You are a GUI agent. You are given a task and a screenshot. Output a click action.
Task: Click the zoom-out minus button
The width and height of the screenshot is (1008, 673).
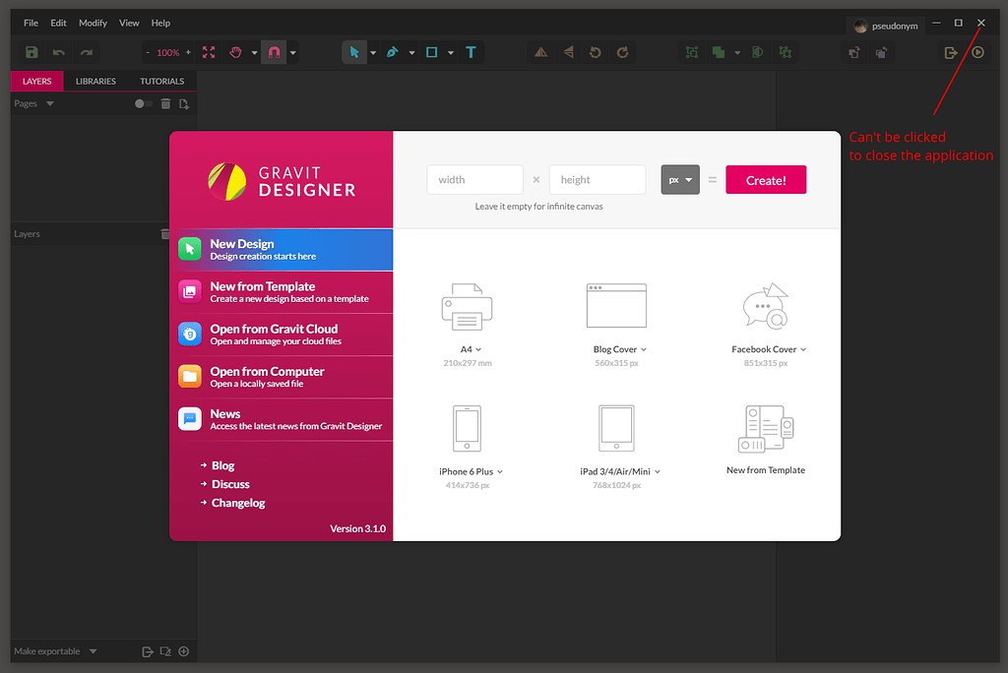[148, 52]
